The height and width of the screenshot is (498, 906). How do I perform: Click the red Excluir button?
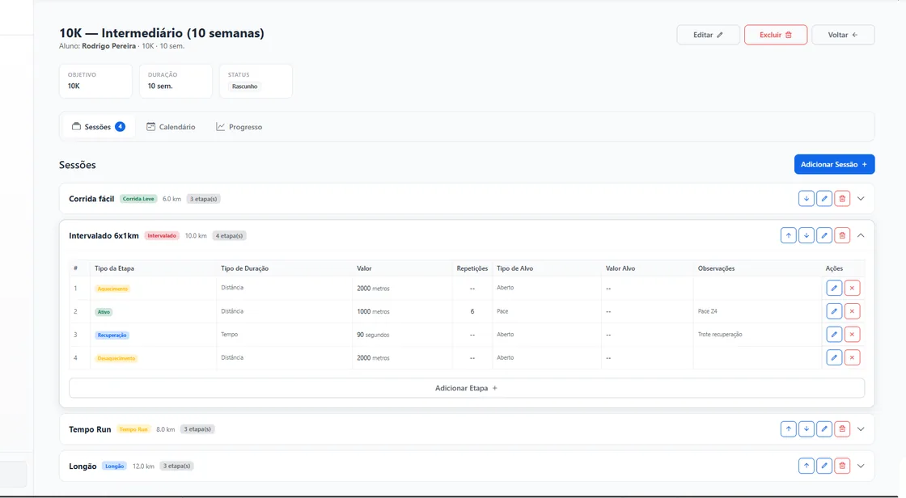(x=776, y=35)
